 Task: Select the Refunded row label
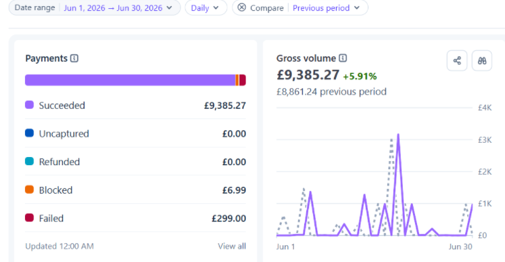tap(59, 162)
